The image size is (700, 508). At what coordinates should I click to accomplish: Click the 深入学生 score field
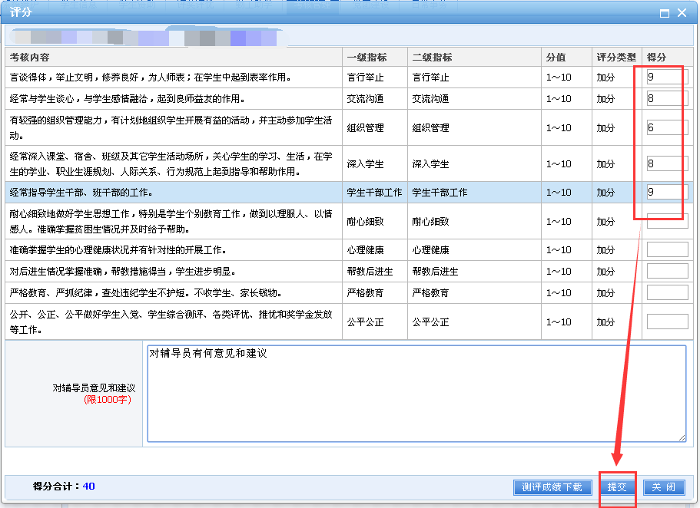pos(667,163)
